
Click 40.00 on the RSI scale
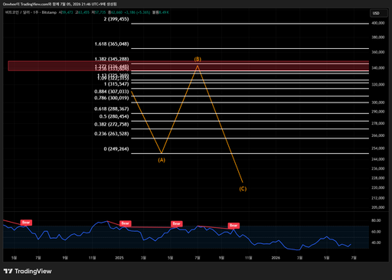pos(376,243)
